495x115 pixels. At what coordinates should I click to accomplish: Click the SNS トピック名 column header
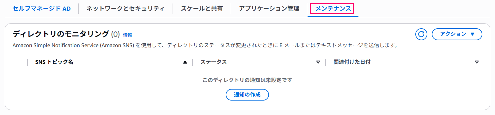pos(54,62)
